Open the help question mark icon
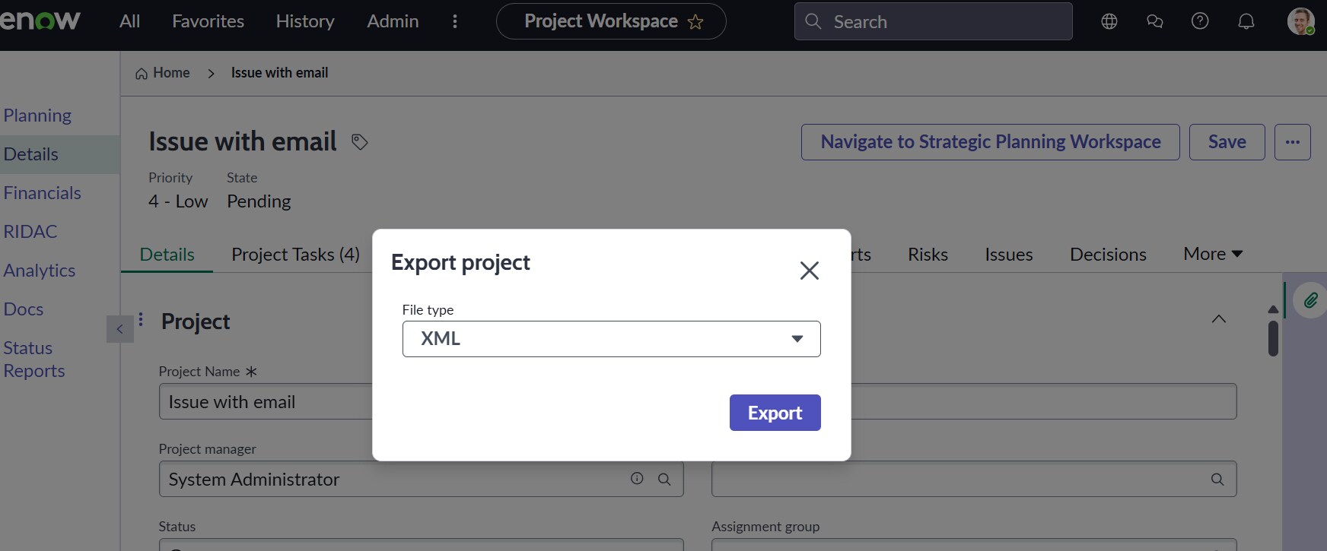This screenshot has height=551, width=1327. tap(1200, 21)
